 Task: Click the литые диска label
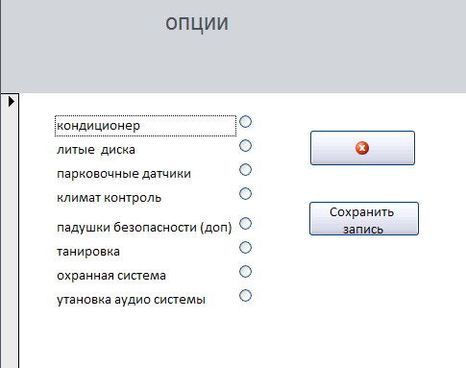96,150
